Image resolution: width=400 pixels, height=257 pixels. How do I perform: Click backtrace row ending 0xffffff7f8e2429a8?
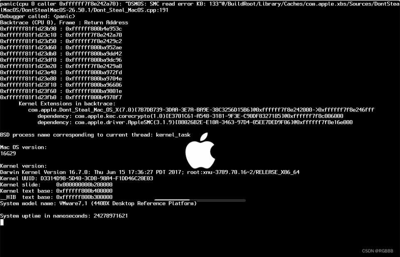tap(61, 66)
